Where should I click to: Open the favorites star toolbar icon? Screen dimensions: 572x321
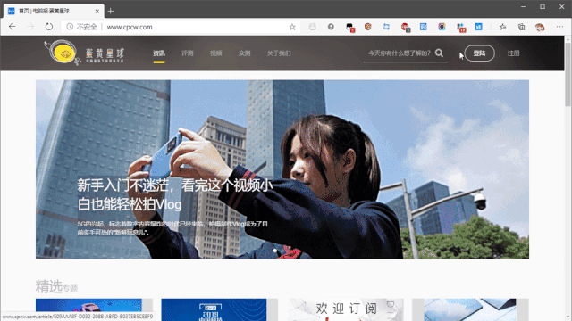point(502,27)
